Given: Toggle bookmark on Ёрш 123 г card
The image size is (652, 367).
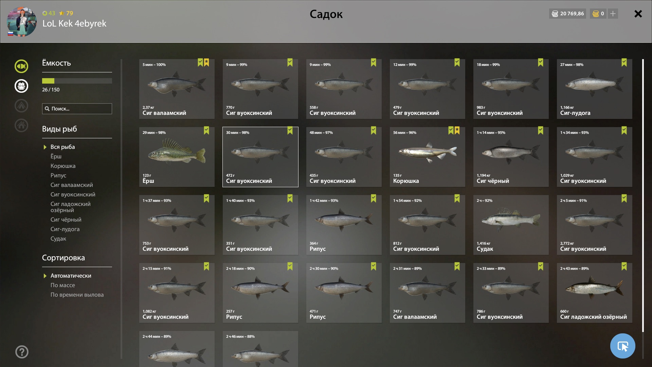Looking at the screenshot, I should [x=206, y=130].
